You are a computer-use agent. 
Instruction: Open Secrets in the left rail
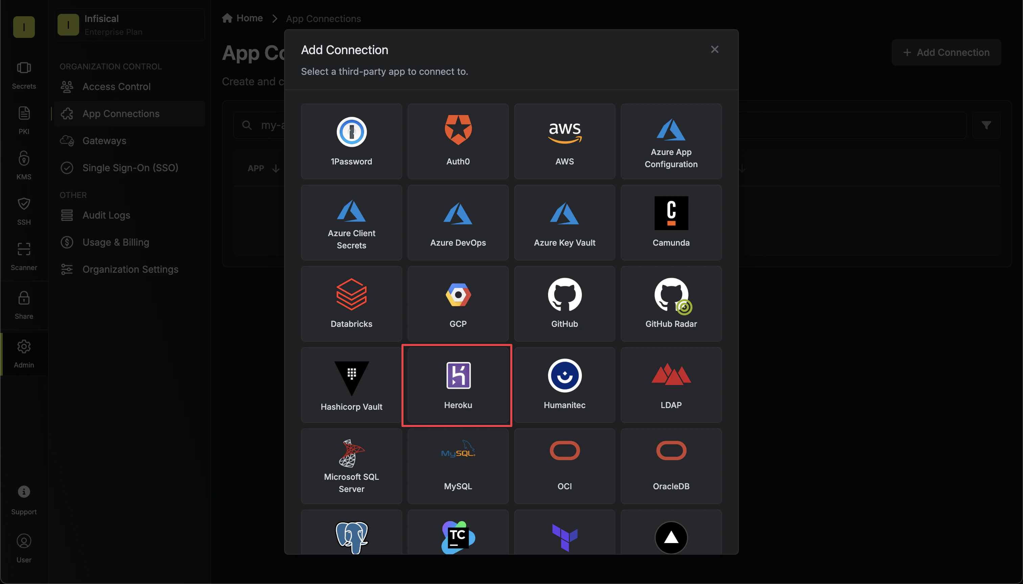[x=24, y=75]
